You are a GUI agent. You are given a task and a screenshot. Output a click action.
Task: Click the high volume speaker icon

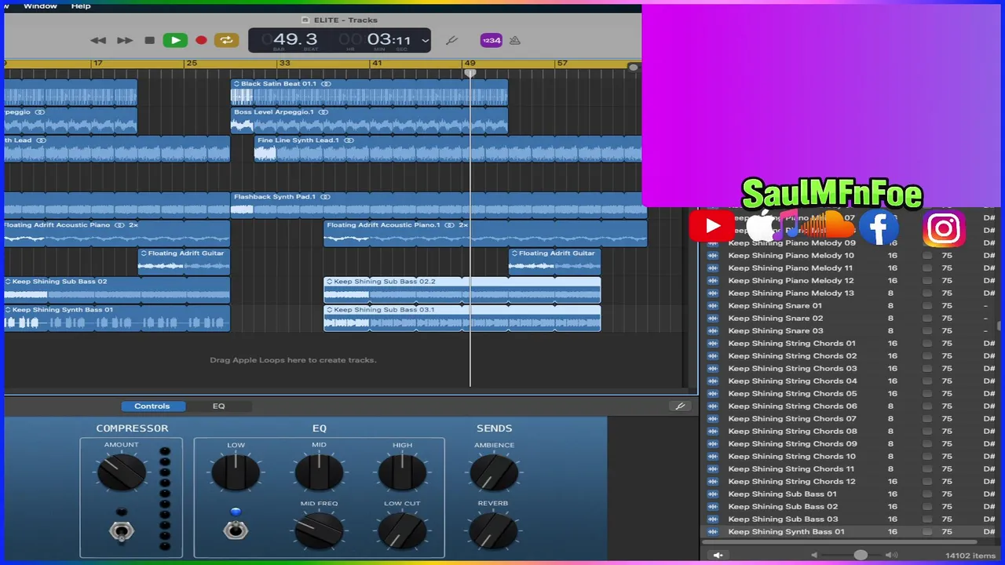pyautogui.click(x=891, y=555)
